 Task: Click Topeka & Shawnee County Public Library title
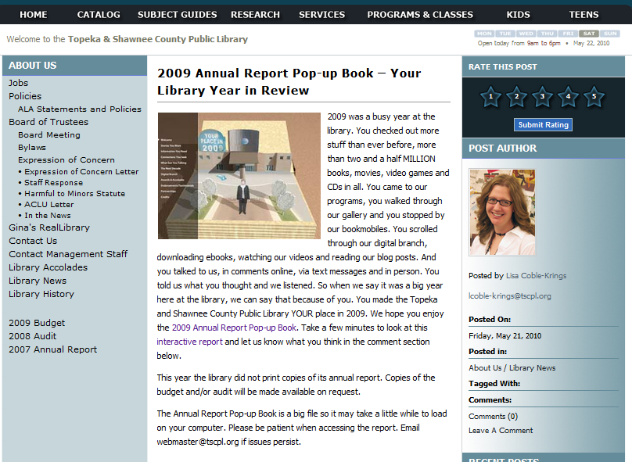coord(158,39)
